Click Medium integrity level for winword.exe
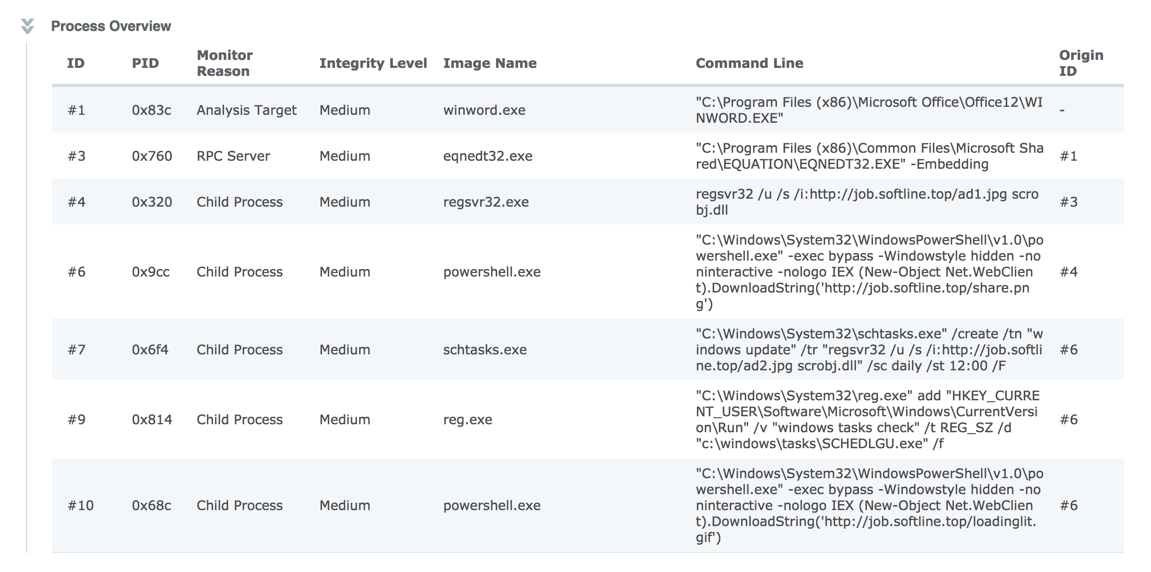This screenshot has height=572, width=1151. click(x=344, y=110)
